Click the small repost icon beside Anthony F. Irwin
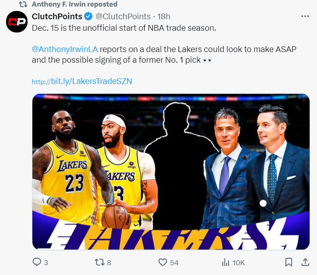 click(x=23, y=4)
